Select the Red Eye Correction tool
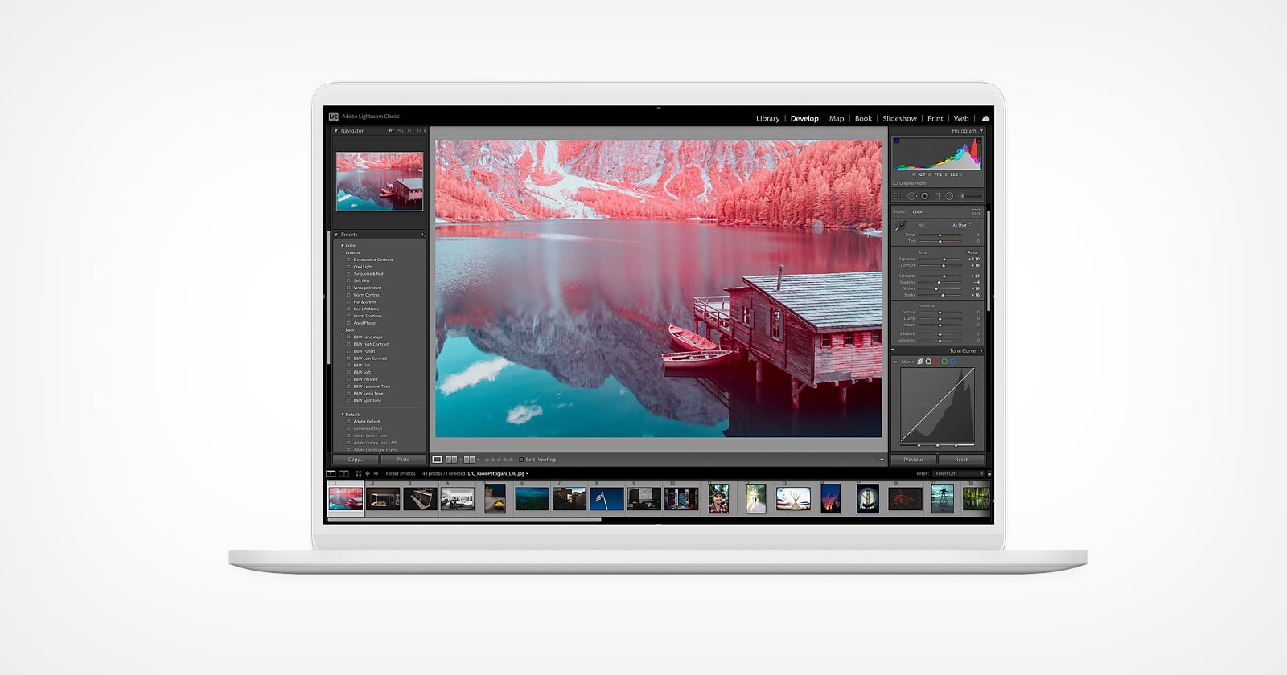Image resolution: width=1287 pixels, height=675 pixels. pos(924,196)
